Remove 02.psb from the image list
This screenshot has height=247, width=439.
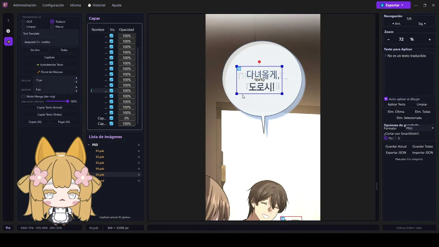139,157
